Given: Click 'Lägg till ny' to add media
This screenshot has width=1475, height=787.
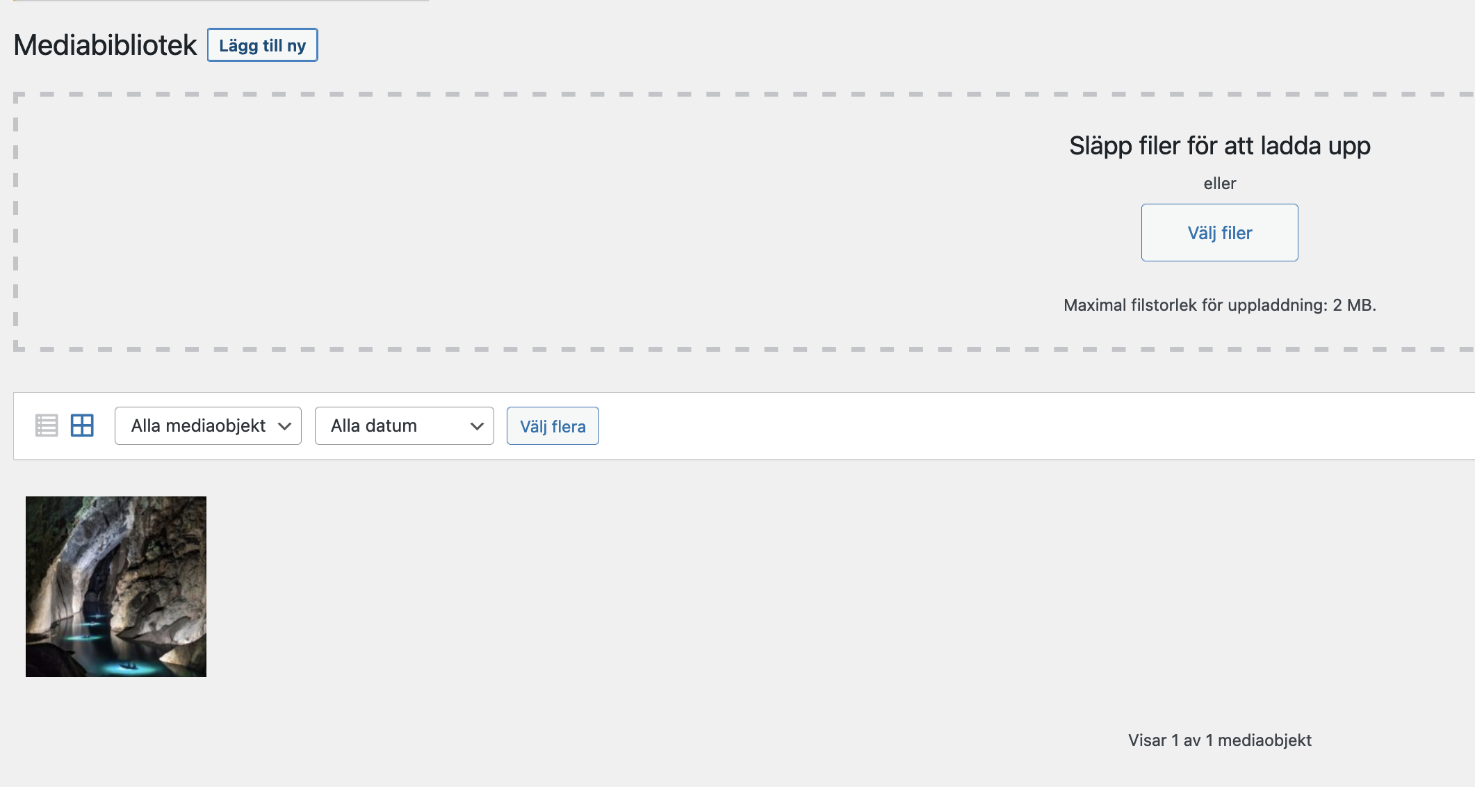Looking at the screenshot, I should pos(262,44).
